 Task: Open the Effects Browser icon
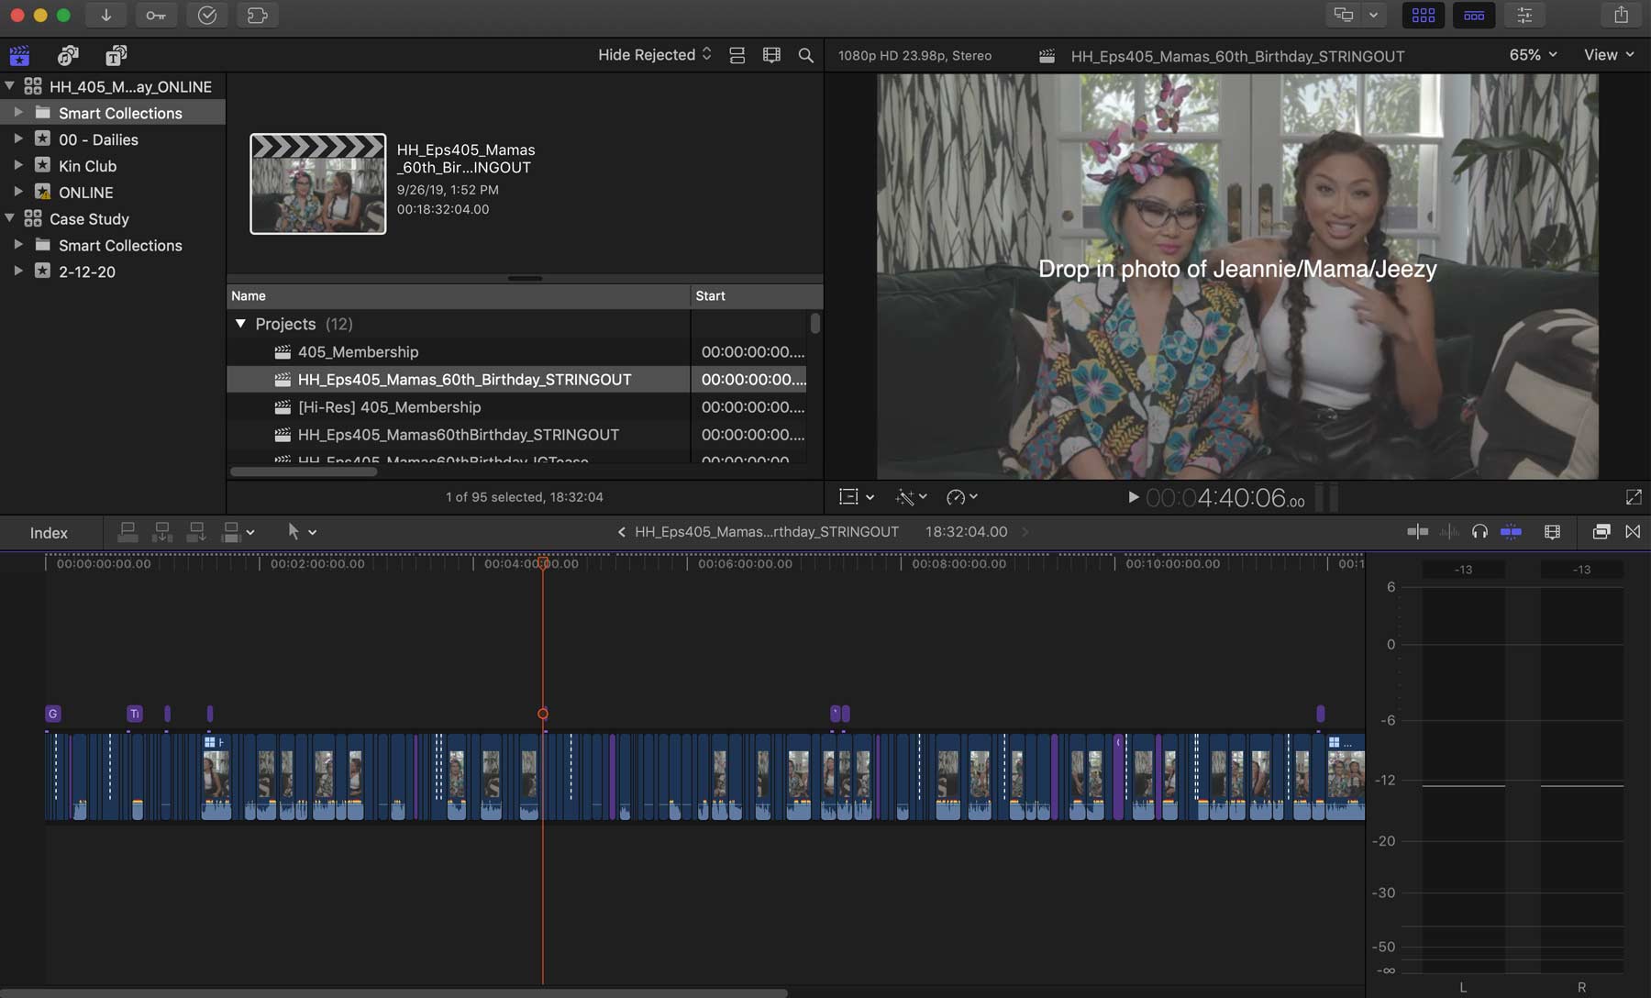1601,532
